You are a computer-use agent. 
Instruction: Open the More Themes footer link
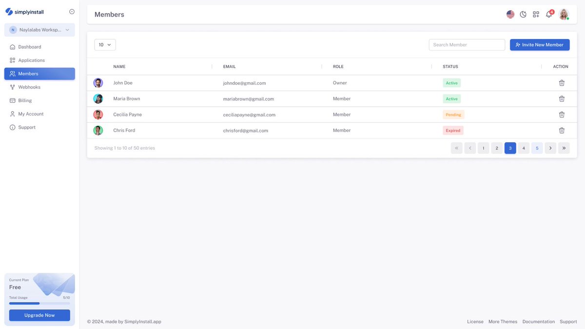503,322
